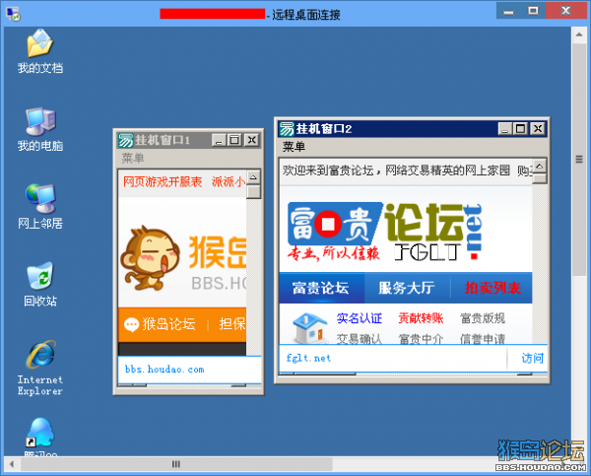Open the 信誉申请 link
591x476 pixels.
pos(483,339)
